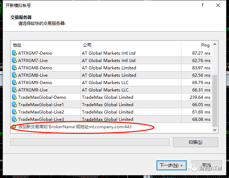Click the TradeMaxGlobal-Live1 server icon

(x=14, y=105)
